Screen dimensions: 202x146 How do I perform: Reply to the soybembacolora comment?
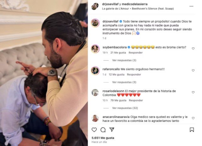click(x=136, y=53)
